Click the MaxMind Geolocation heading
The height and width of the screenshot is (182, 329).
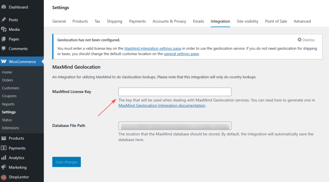[76, 67]
